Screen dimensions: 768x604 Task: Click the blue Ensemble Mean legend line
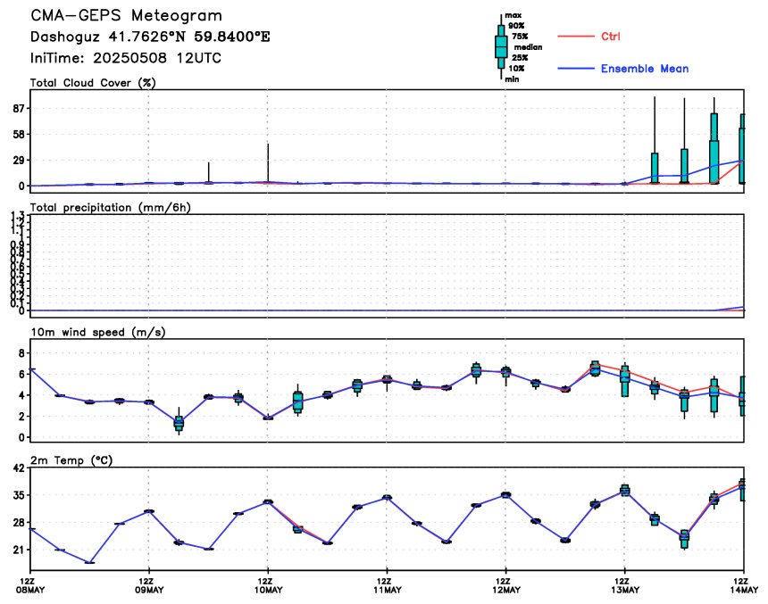(x=575, y=69)
